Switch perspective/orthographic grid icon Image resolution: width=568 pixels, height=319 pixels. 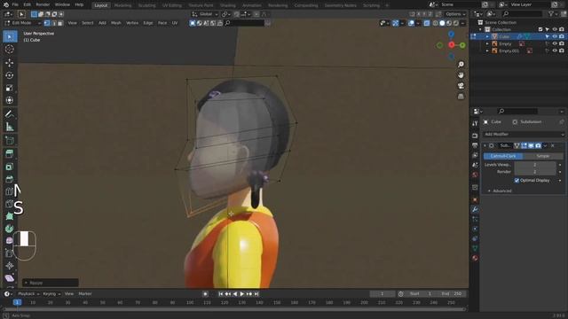point(461,97)
